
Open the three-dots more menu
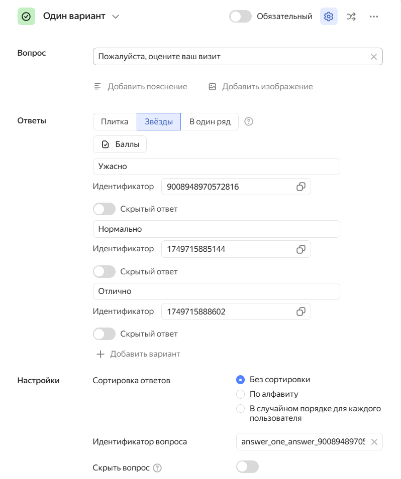tap(373, 17)
